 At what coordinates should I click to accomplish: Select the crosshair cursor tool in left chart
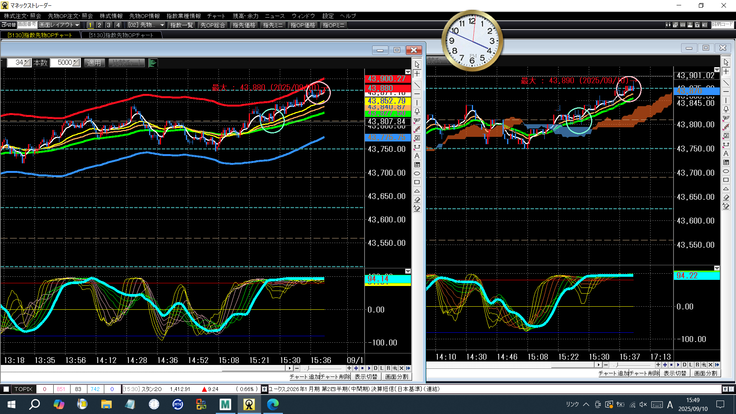(417, 74)
